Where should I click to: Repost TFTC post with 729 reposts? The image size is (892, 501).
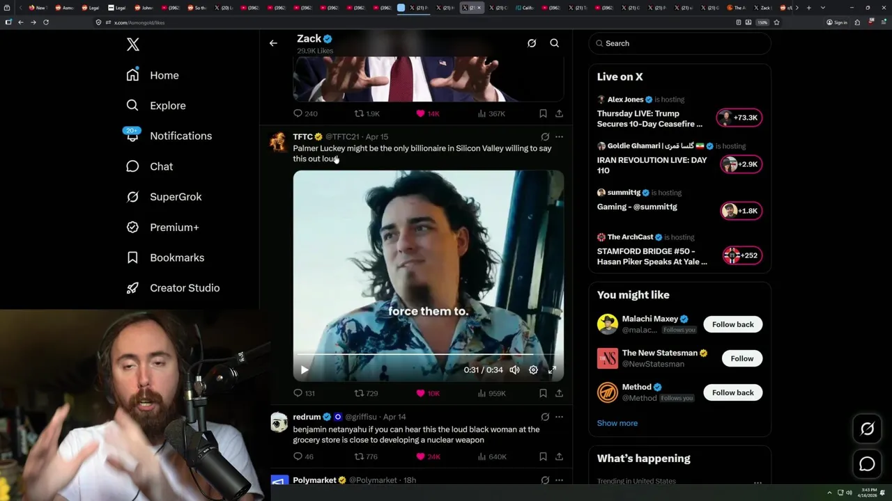[367, 393]
